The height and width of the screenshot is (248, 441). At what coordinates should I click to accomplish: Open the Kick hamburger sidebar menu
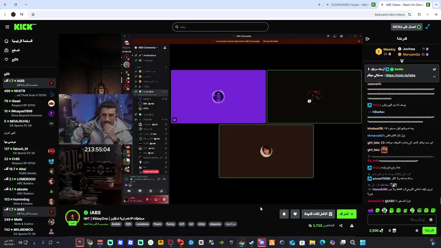(7, 27)
